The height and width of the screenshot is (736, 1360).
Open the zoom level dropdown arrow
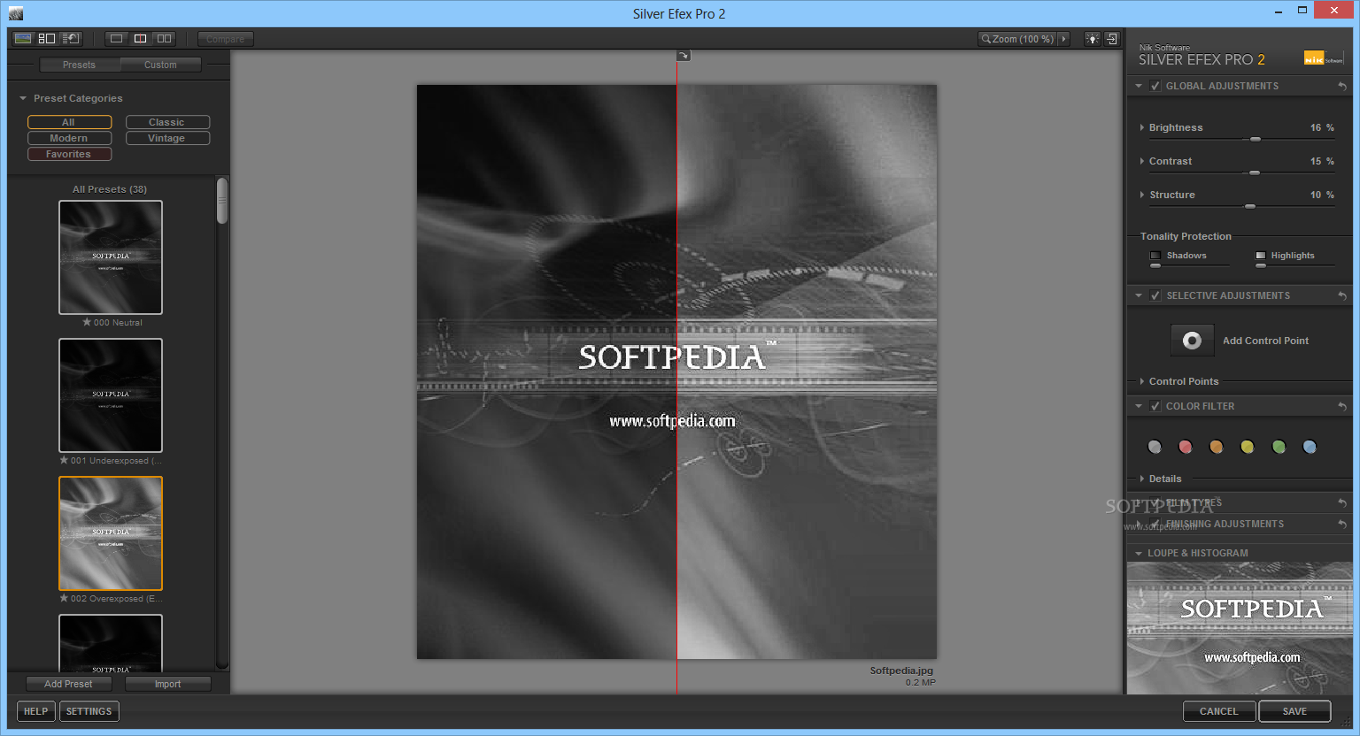(1064, 39)
